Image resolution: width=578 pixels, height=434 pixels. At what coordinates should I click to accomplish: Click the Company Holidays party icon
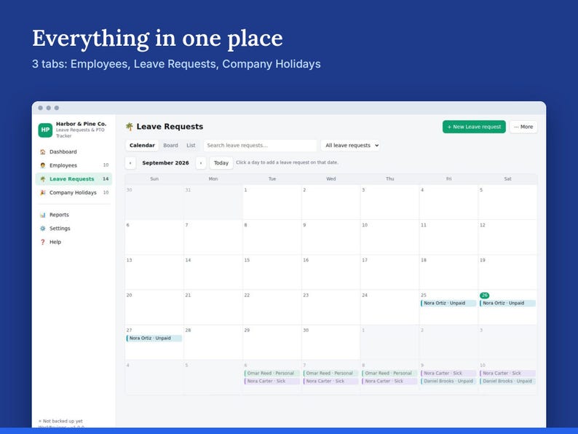pos(43,193)
